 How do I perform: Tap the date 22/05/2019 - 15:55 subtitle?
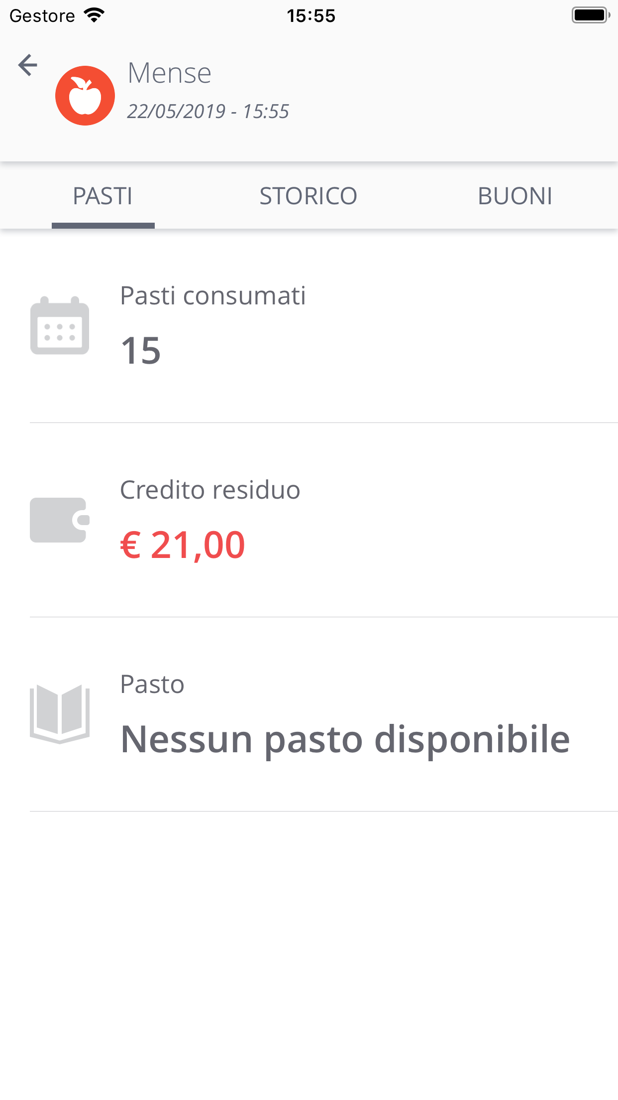(x=208, y=112)
